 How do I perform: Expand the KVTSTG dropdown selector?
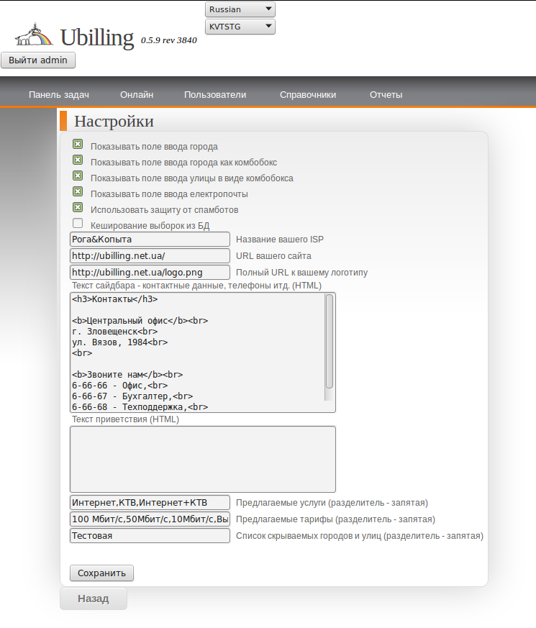click(240, 27)
